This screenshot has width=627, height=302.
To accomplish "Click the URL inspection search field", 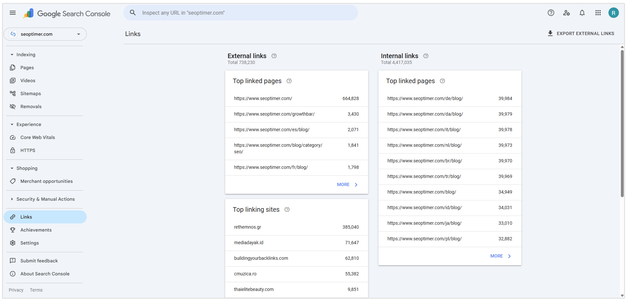I will click(241, 13).
